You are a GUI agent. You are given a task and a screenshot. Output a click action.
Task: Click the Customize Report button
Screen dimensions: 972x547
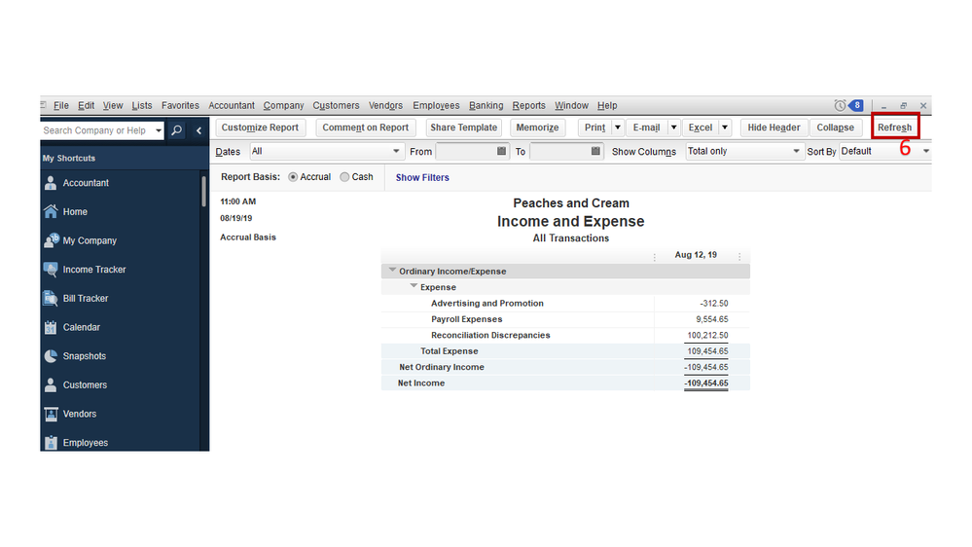click(261, 128)
